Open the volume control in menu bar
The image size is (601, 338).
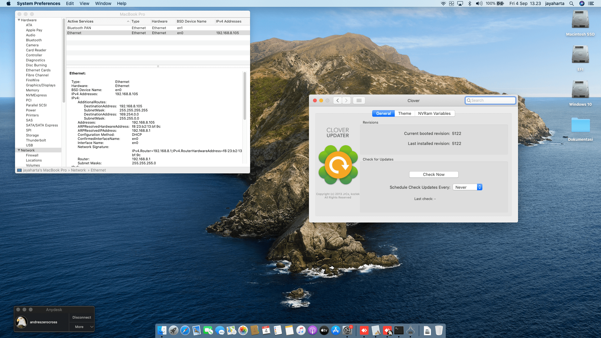pyautogui.click(x=479, y=3)
